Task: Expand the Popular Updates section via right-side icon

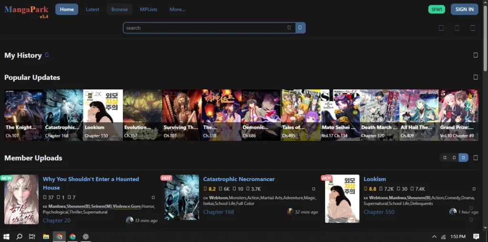Action: [x=475, y=77]
